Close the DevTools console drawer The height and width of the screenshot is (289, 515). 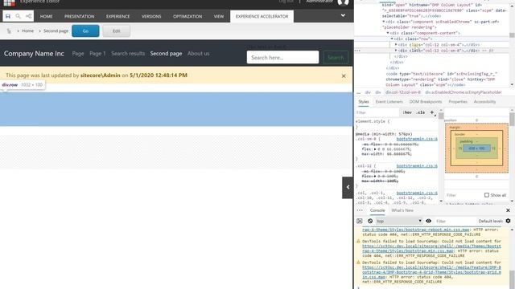point(508,210)
